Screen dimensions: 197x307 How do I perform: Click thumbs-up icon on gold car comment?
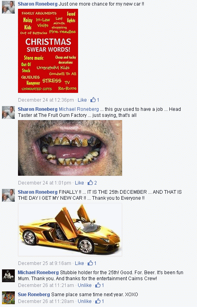pos(90,263)
